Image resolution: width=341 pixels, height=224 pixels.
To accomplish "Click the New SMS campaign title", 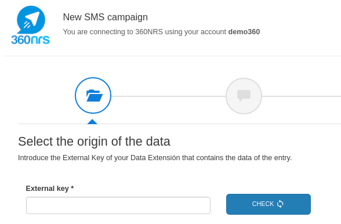I will pyautogui.click(x=106, y=17).
